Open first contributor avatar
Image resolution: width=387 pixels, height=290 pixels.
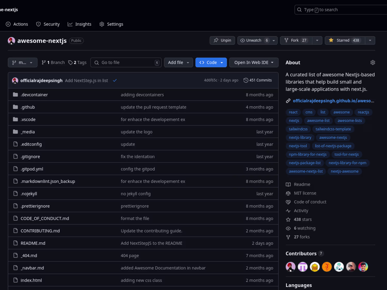pos(291,267)
